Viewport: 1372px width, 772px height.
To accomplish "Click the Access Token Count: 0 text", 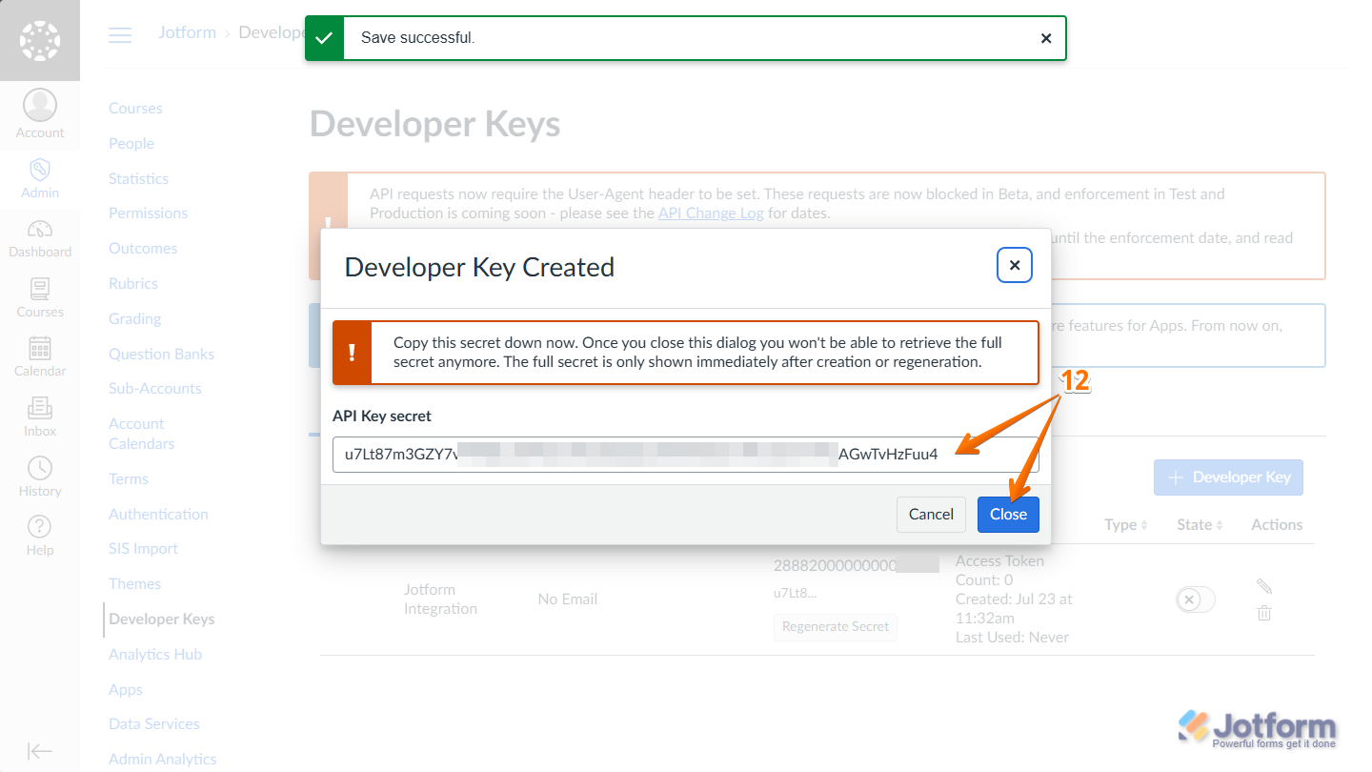I will tap(999, 570).
